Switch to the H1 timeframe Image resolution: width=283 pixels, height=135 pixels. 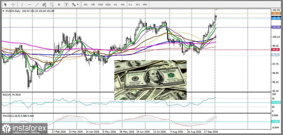[116, 4]
